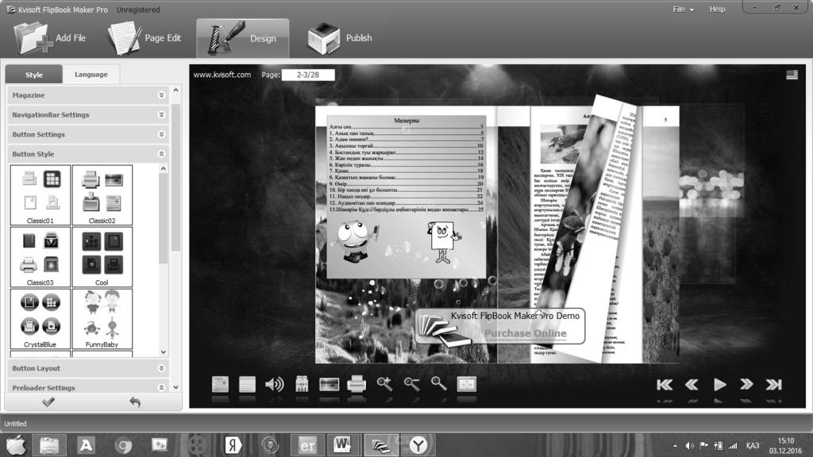
Task: Select the Style tab
Action: point(33,75)
